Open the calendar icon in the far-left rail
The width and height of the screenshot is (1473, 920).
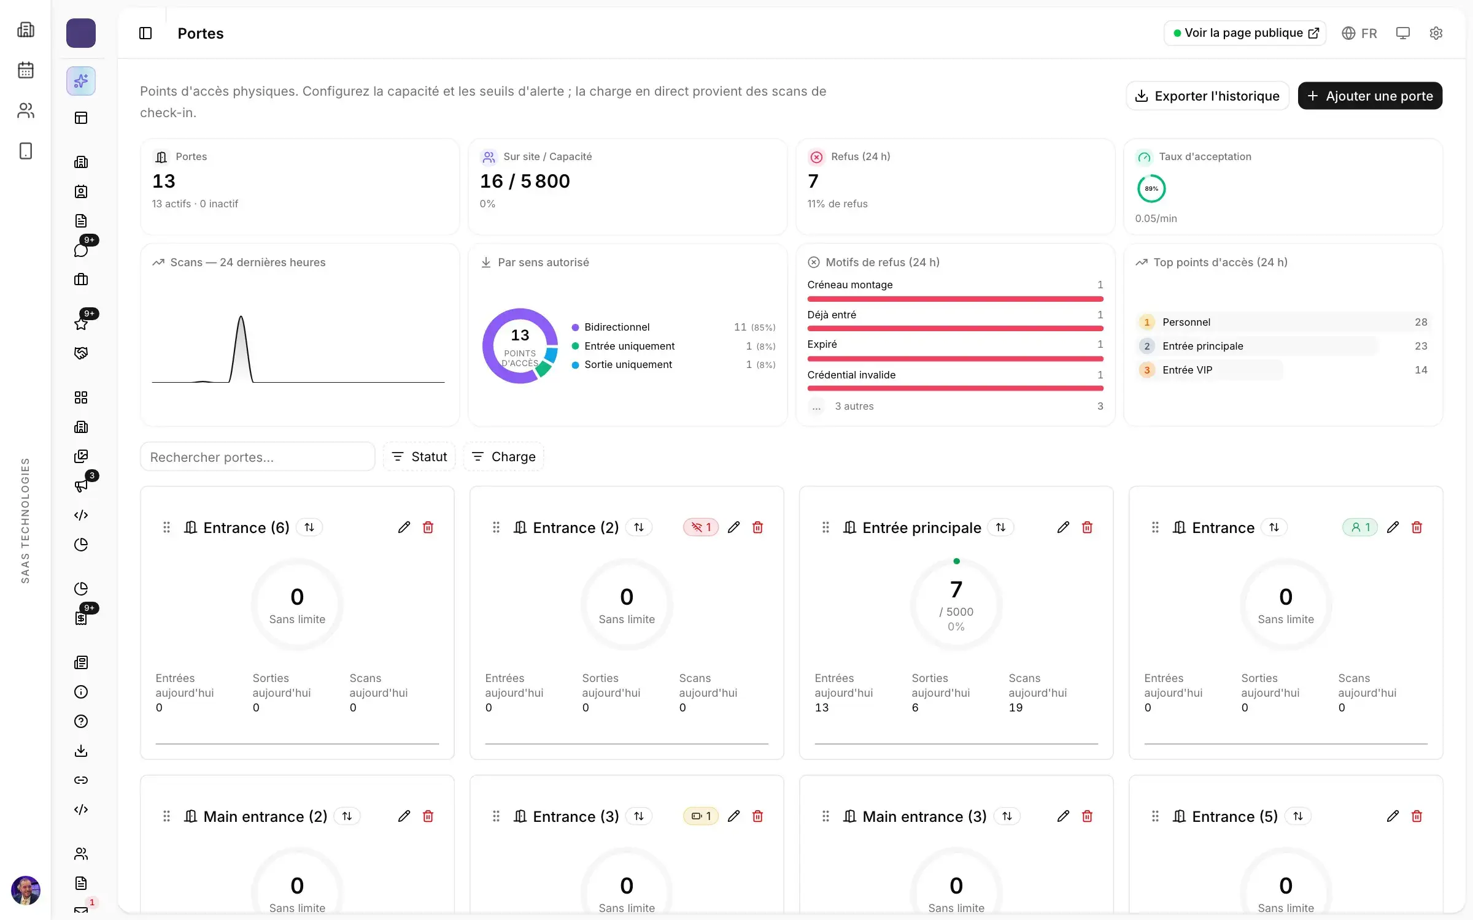[26, 70]
